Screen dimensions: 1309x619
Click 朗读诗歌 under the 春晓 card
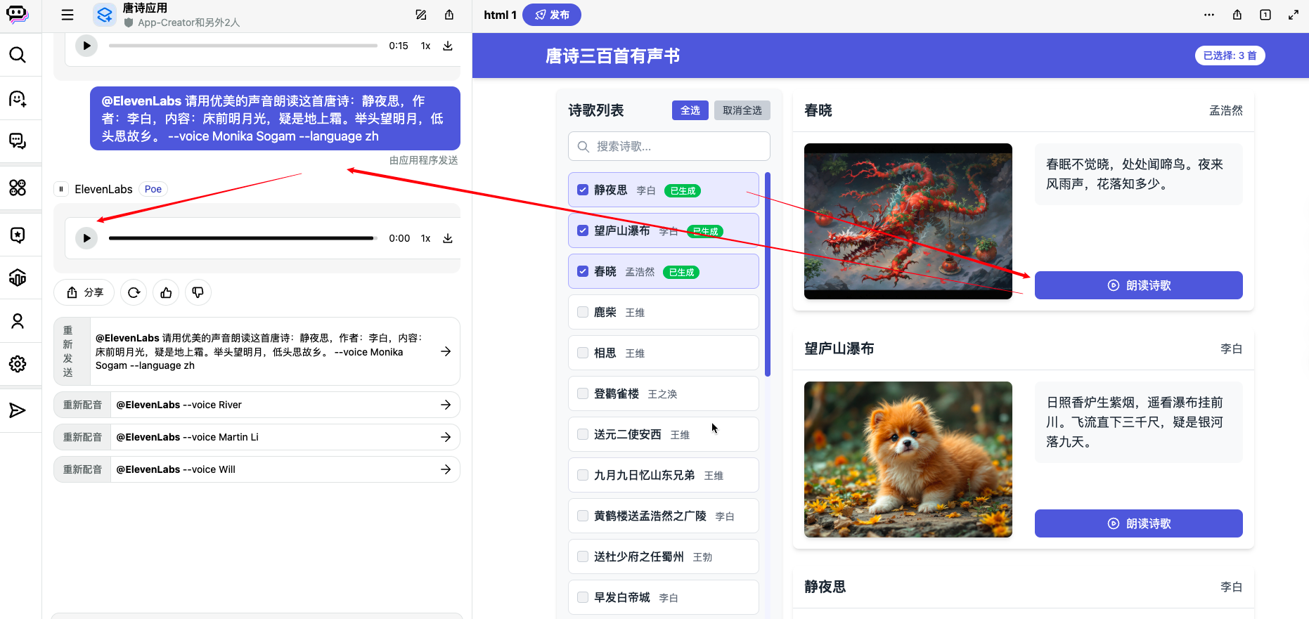[1139, 285]
